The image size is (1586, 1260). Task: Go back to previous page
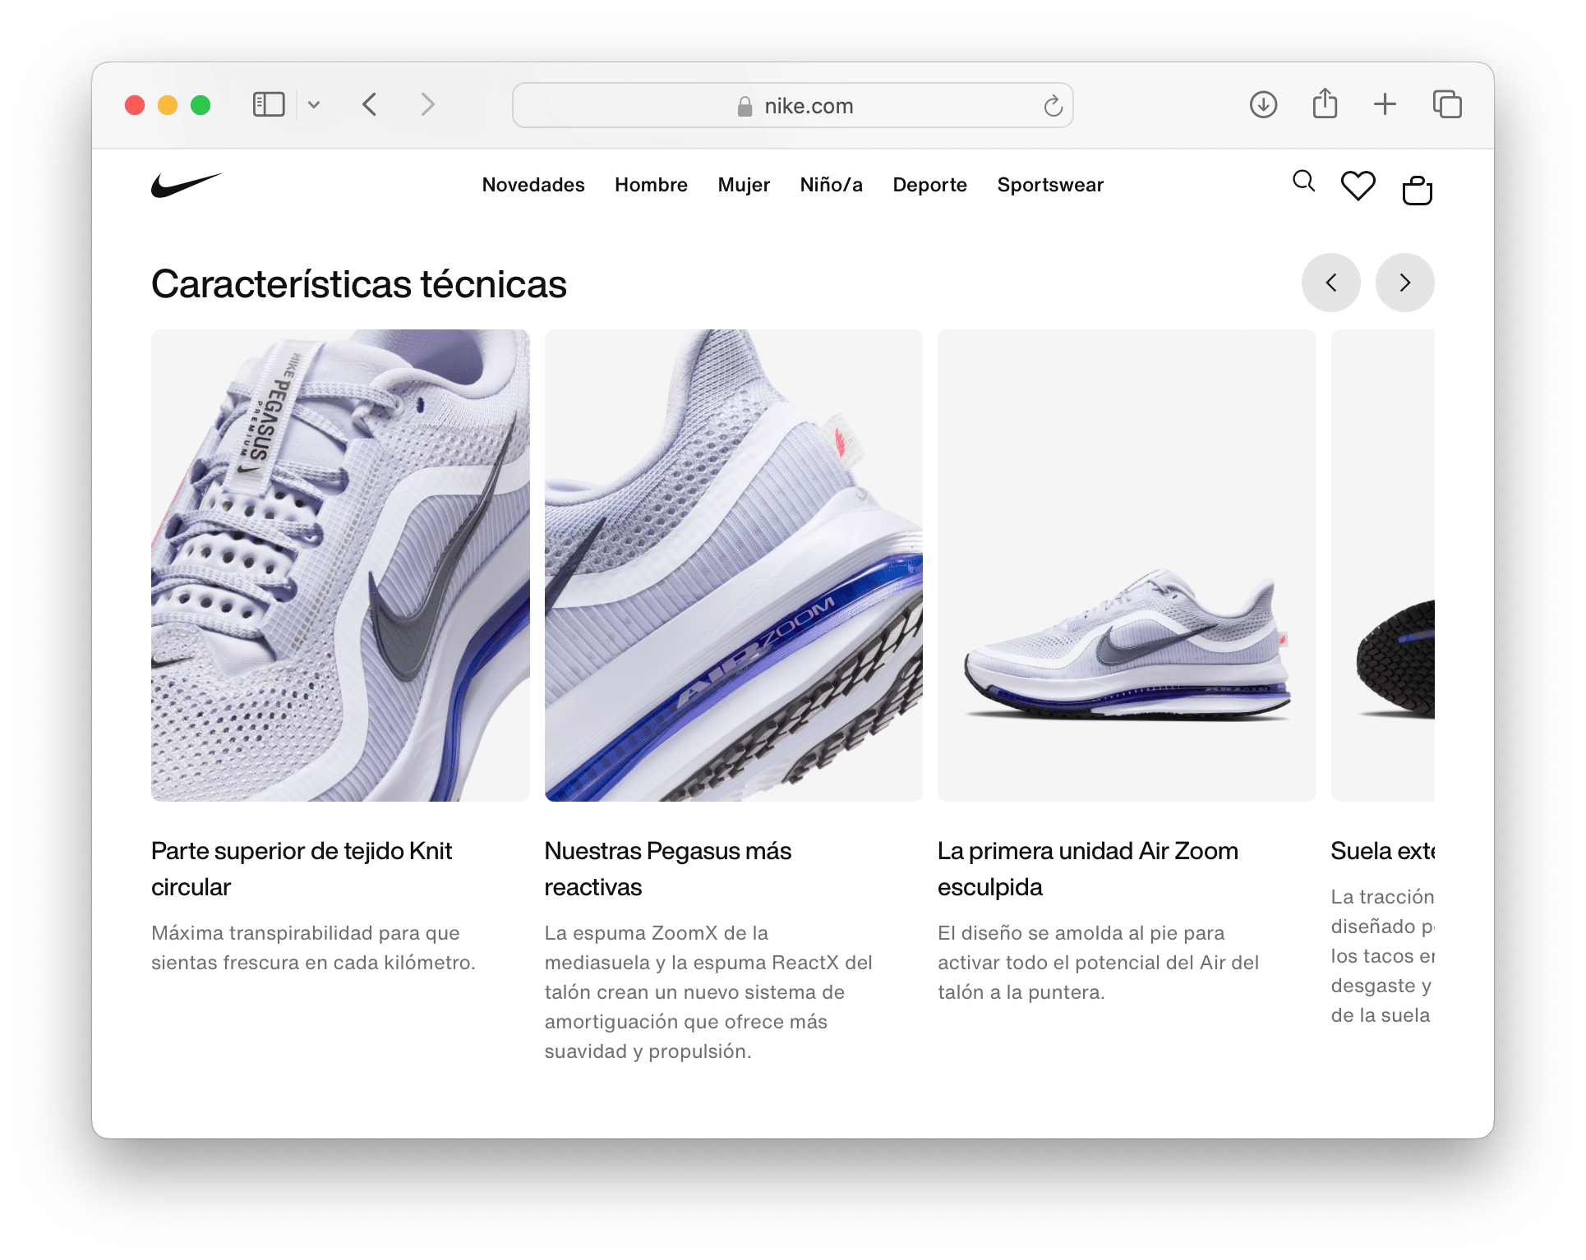pyautogui.click(x=370, y=104)
